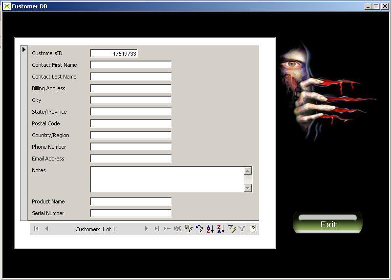Delete the current customer record
The width and height of the screenshot is (391, 280).
(177, 229)
